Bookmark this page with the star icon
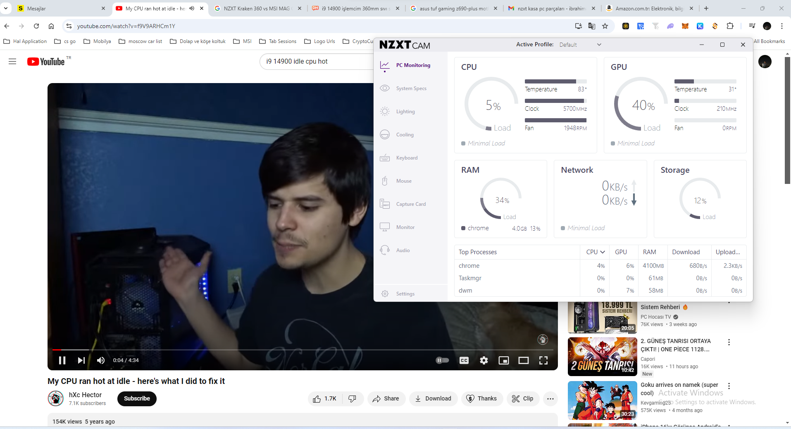Viewport: 791px width, 429px height. 605,26
